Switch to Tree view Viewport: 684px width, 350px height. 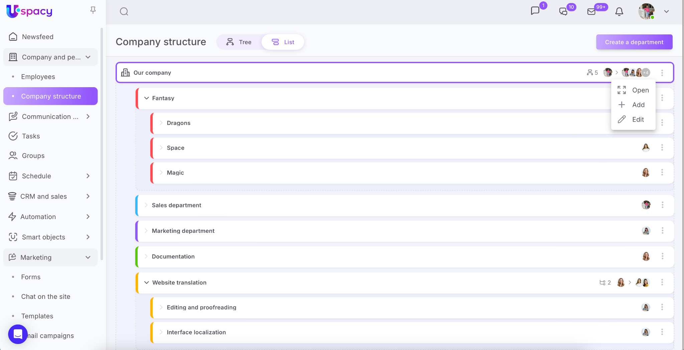point(239,42)
